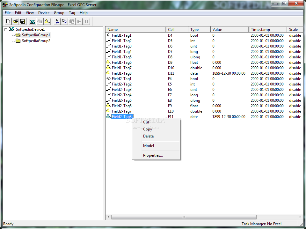
Task: Click the app icon in title bar
Action: (5, 4)
